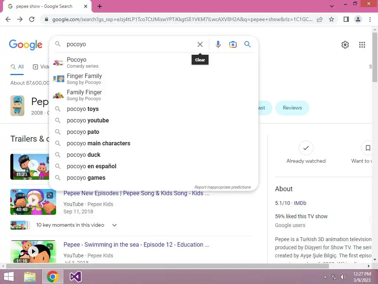The height and width of the screenshot is (284, 378).
Task: Open Chrome profile avatar
Action: point(358,19)
